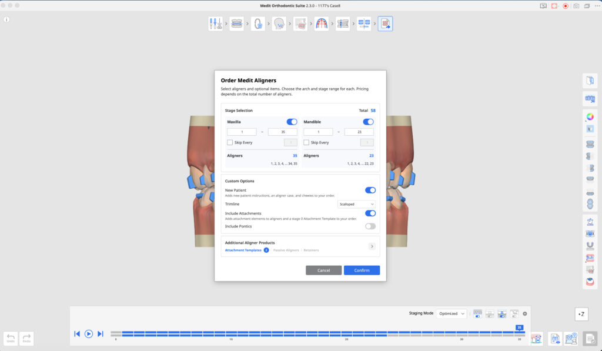The width and height of the screenshot is (602, 351).
Task: Step to the next stage
Action: 100,334
